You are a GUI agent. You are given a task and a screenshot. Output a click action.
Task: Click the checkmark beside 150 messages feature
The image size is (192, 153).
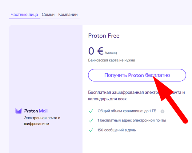[91, 130]
